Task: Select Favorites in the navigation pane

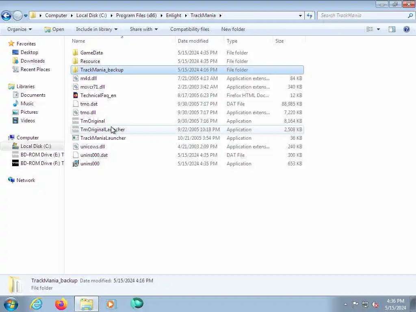Action: pyautogui.click(x=26, y=44)
